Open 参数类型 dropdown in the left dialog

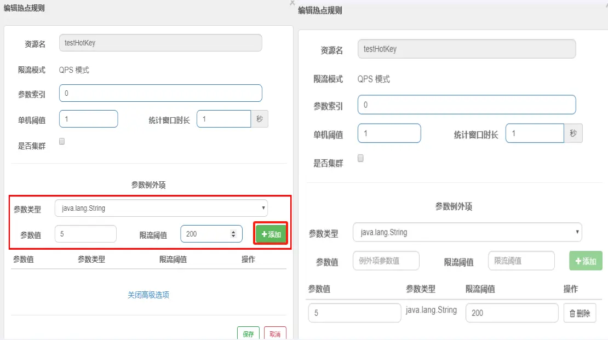point(161,208)
